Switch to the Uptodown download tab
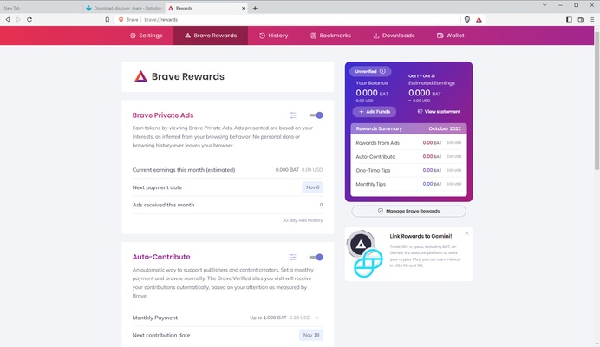Image resolution: width=600 pixels, height=347 pixels. click(124, 8)
